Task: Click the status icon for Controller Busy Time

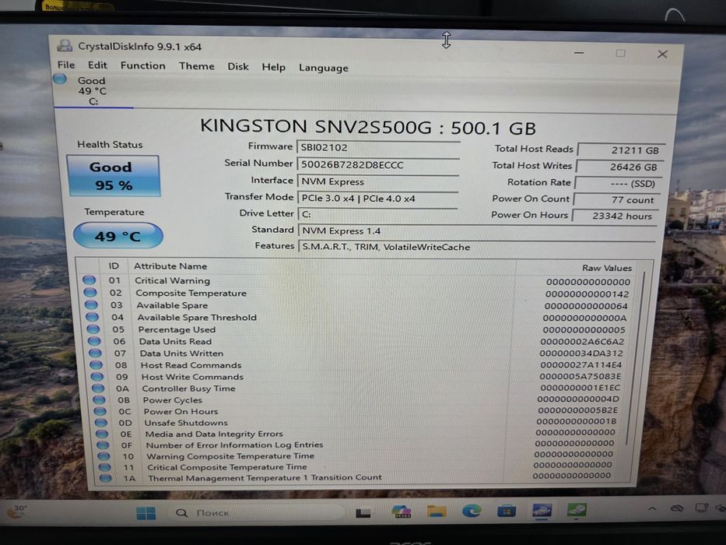Action: pyautogui.click(x=98, y=388)
